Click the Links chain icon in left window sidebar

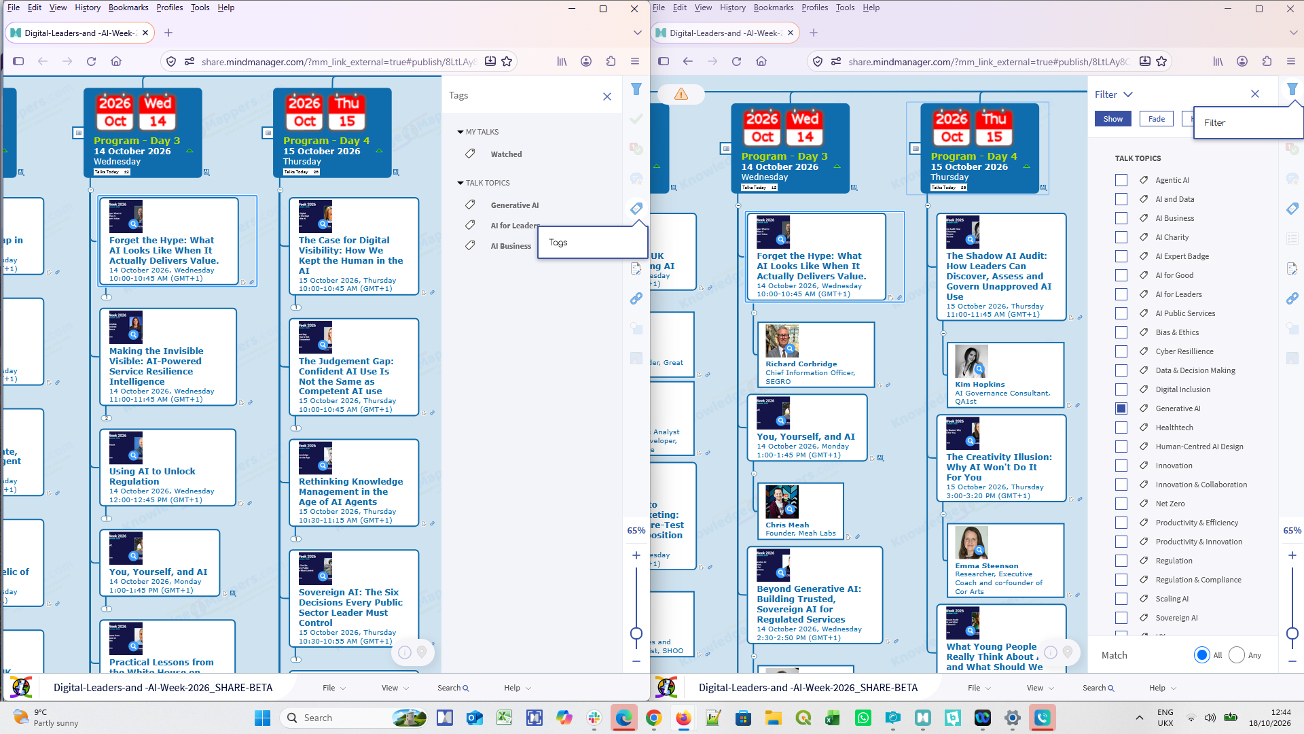click(636, 298)
